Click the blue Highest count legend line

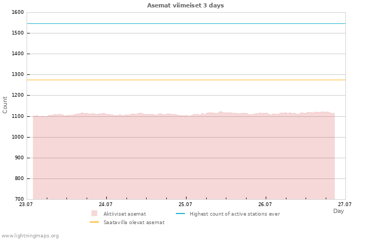click(x=180, y=214)
